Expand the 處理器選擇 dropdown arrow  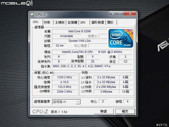(78, 102)
